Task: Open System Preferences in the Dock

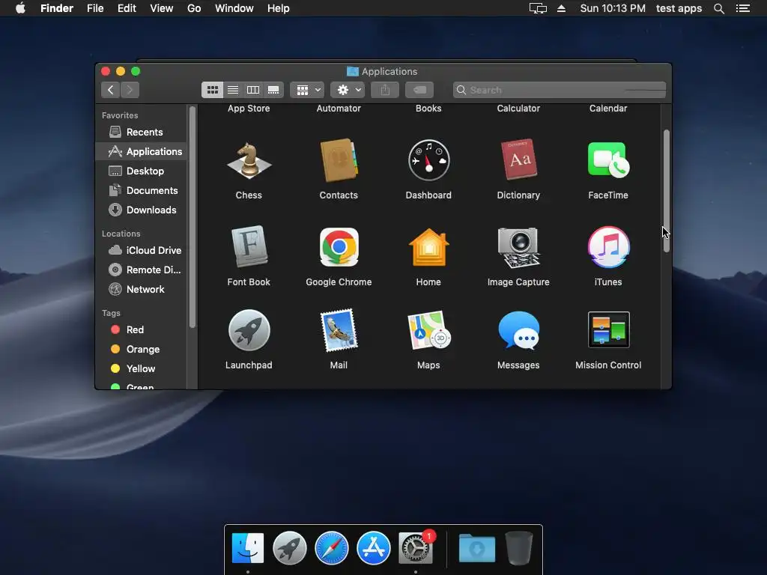Action: coord(416,548)
